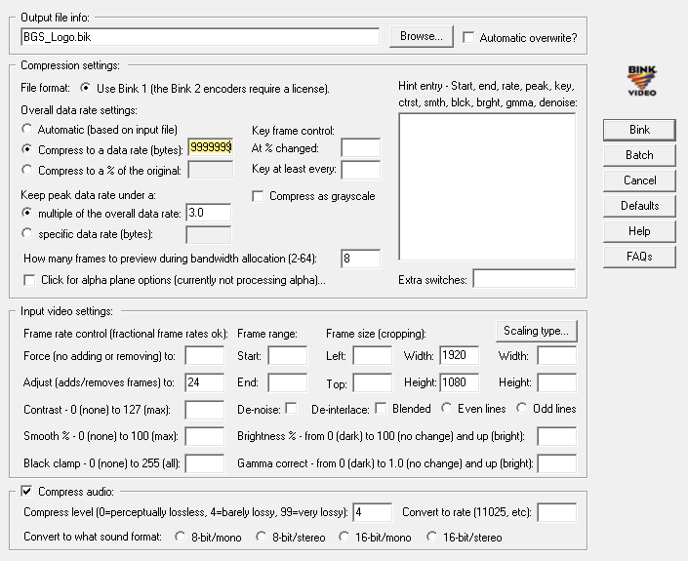Viewport: 688px width, 561px height.
Task: Open the FAQs page
Action: (x=639, y=257)
